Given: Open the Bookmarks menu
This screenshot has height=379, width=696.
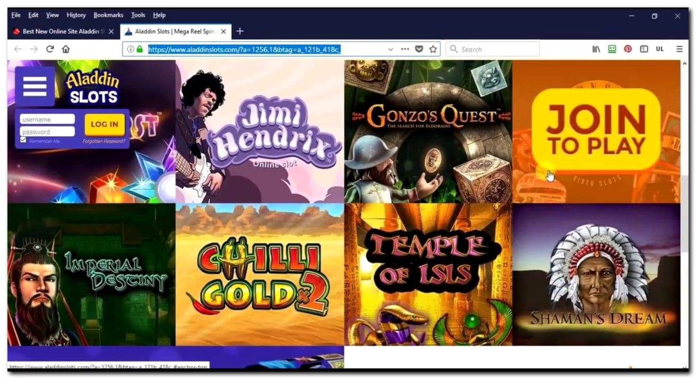Looking at the screenshot, I should coord(109,15).
